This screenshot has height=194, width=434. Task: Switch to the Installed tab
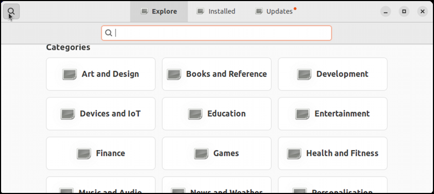(x=216, y=11)
